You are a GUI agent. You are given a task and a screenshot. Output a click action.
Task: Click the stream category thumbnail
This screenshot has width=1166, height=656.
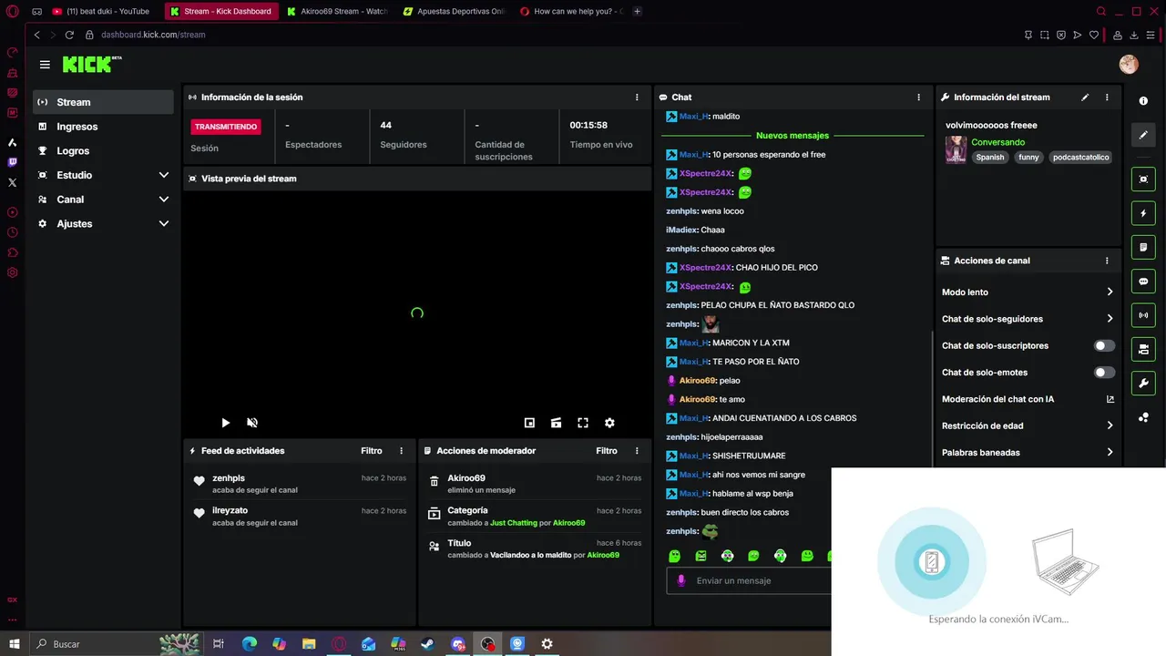point(956,149)
